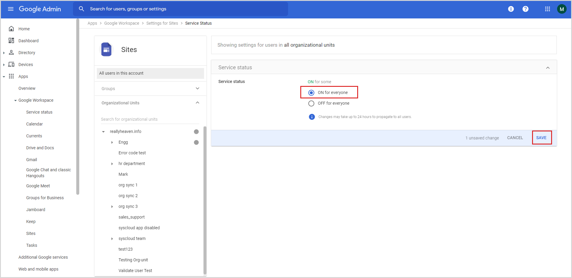Expand the Groups section chevron
The image size is (572, 278).
(x=198, y=88)
